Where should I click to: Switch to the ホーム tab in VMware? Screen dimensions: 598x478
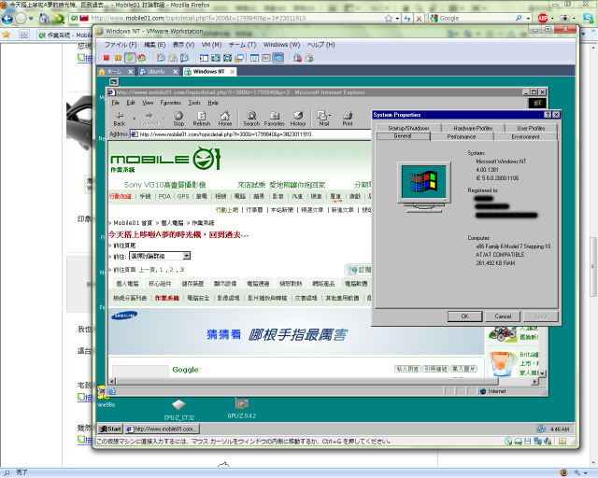coord(114,71)
